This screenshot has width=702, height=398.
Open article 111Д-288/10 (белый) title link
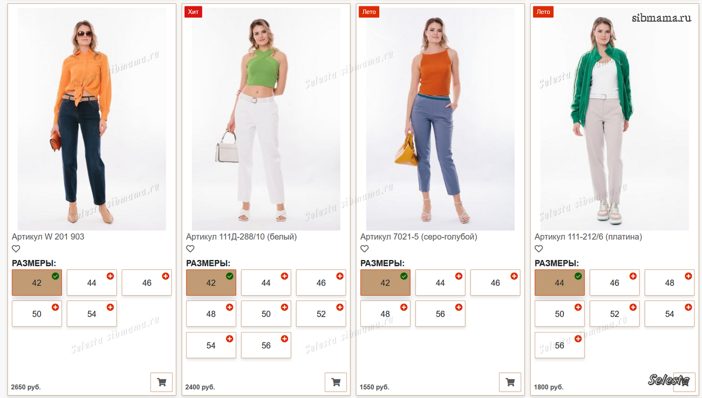[x=242, y=237]
